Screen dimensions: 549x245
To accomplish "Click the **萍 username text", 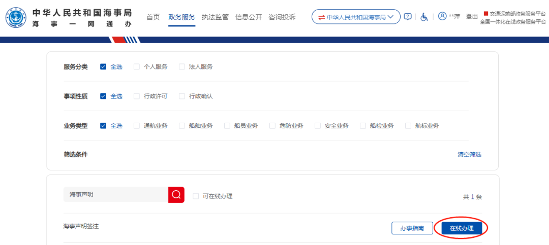I will (454, 16).
